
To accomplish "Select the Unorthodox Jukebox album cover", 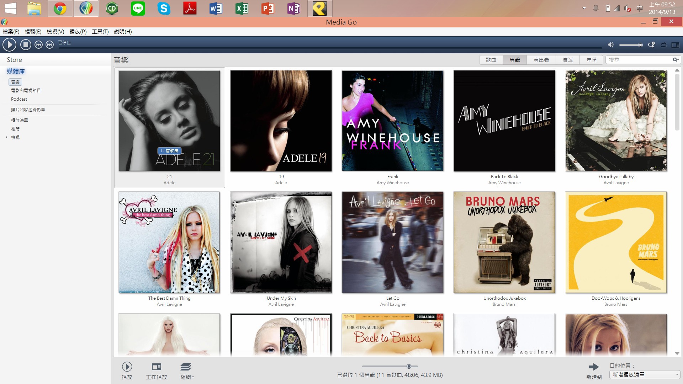I will click(504, 242).
